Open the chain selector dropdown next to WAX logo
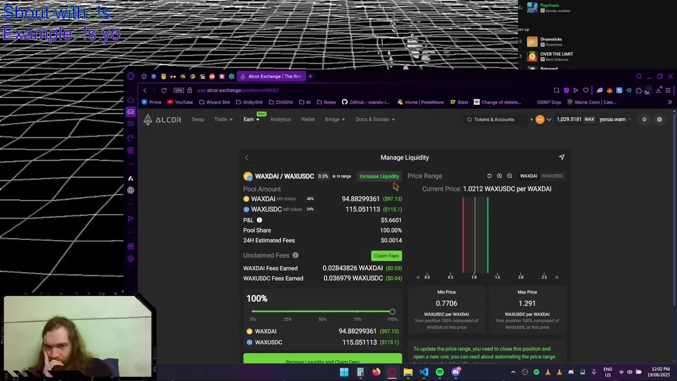Screen dimensions: 677x381 [548, 120]
